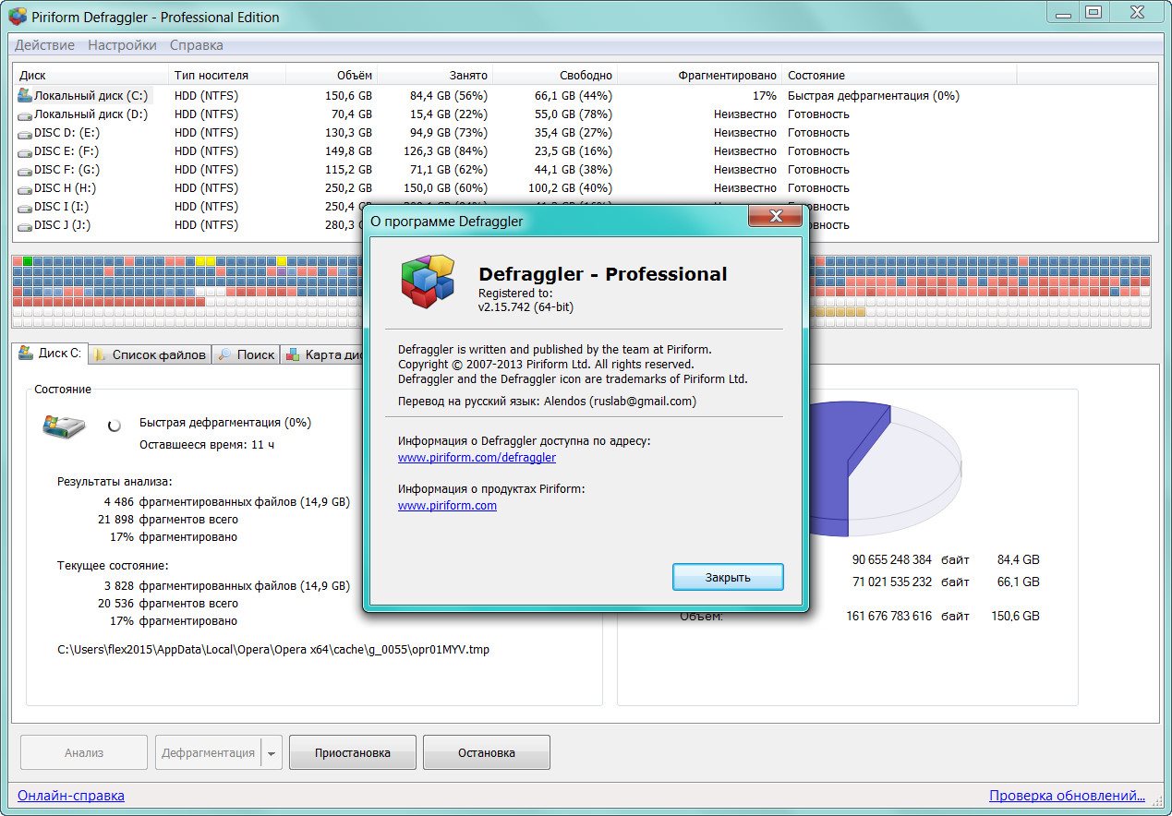This screenshot has height=816, width=1172.
Task: Click the large Windows drive icon under Состояние
Action: [x=64, y=426]
